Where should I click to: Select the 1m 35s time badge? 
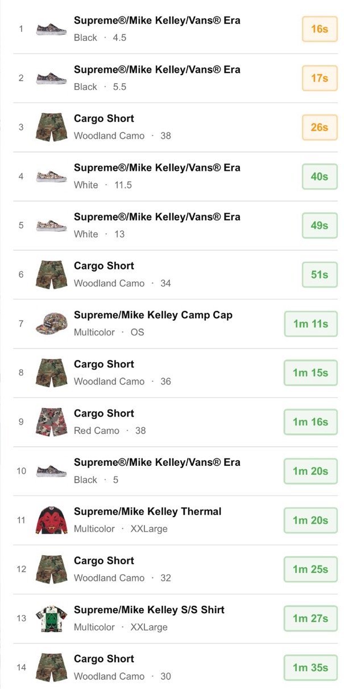pyautogui.click(x=310, y=668)
